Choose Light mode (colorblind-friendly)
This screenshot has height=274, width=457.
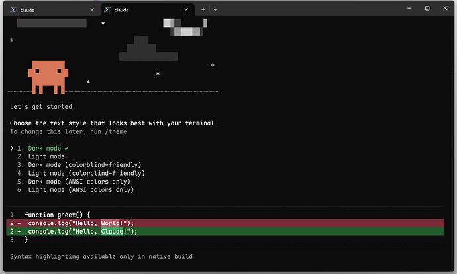tap(81, 173)
